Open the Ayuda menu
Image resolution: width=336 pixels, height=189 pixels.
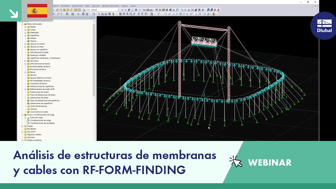point(133,6)
